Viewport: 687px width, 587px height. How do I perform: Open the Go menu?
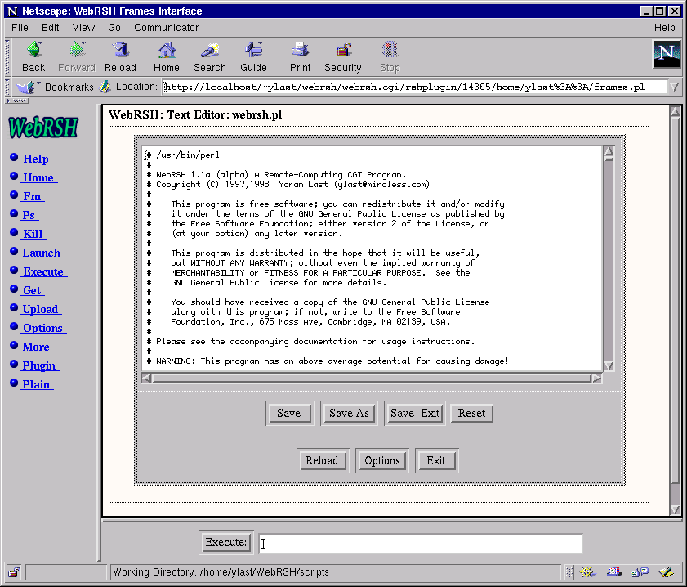[114, 28]
